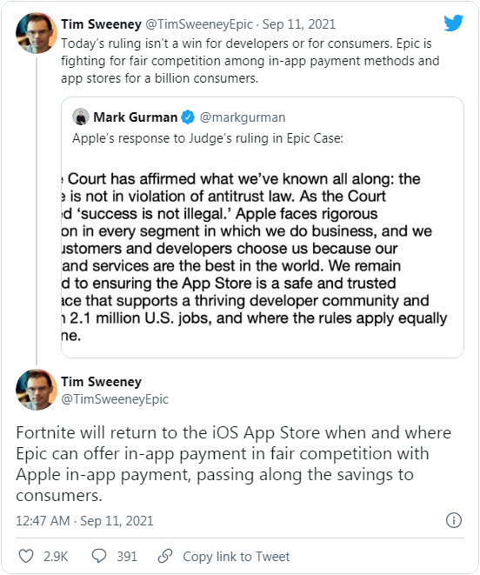
Task: Like the tweet with heart icon
Action: click(x=26, y=556)
